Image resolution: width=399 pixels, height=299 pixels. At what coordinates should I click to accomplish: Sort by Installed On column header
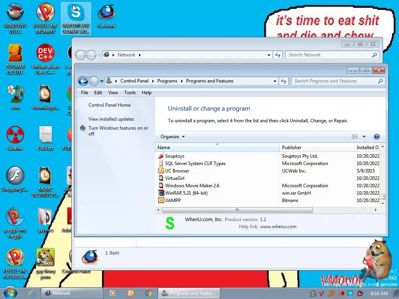click(x=367, y=148)
